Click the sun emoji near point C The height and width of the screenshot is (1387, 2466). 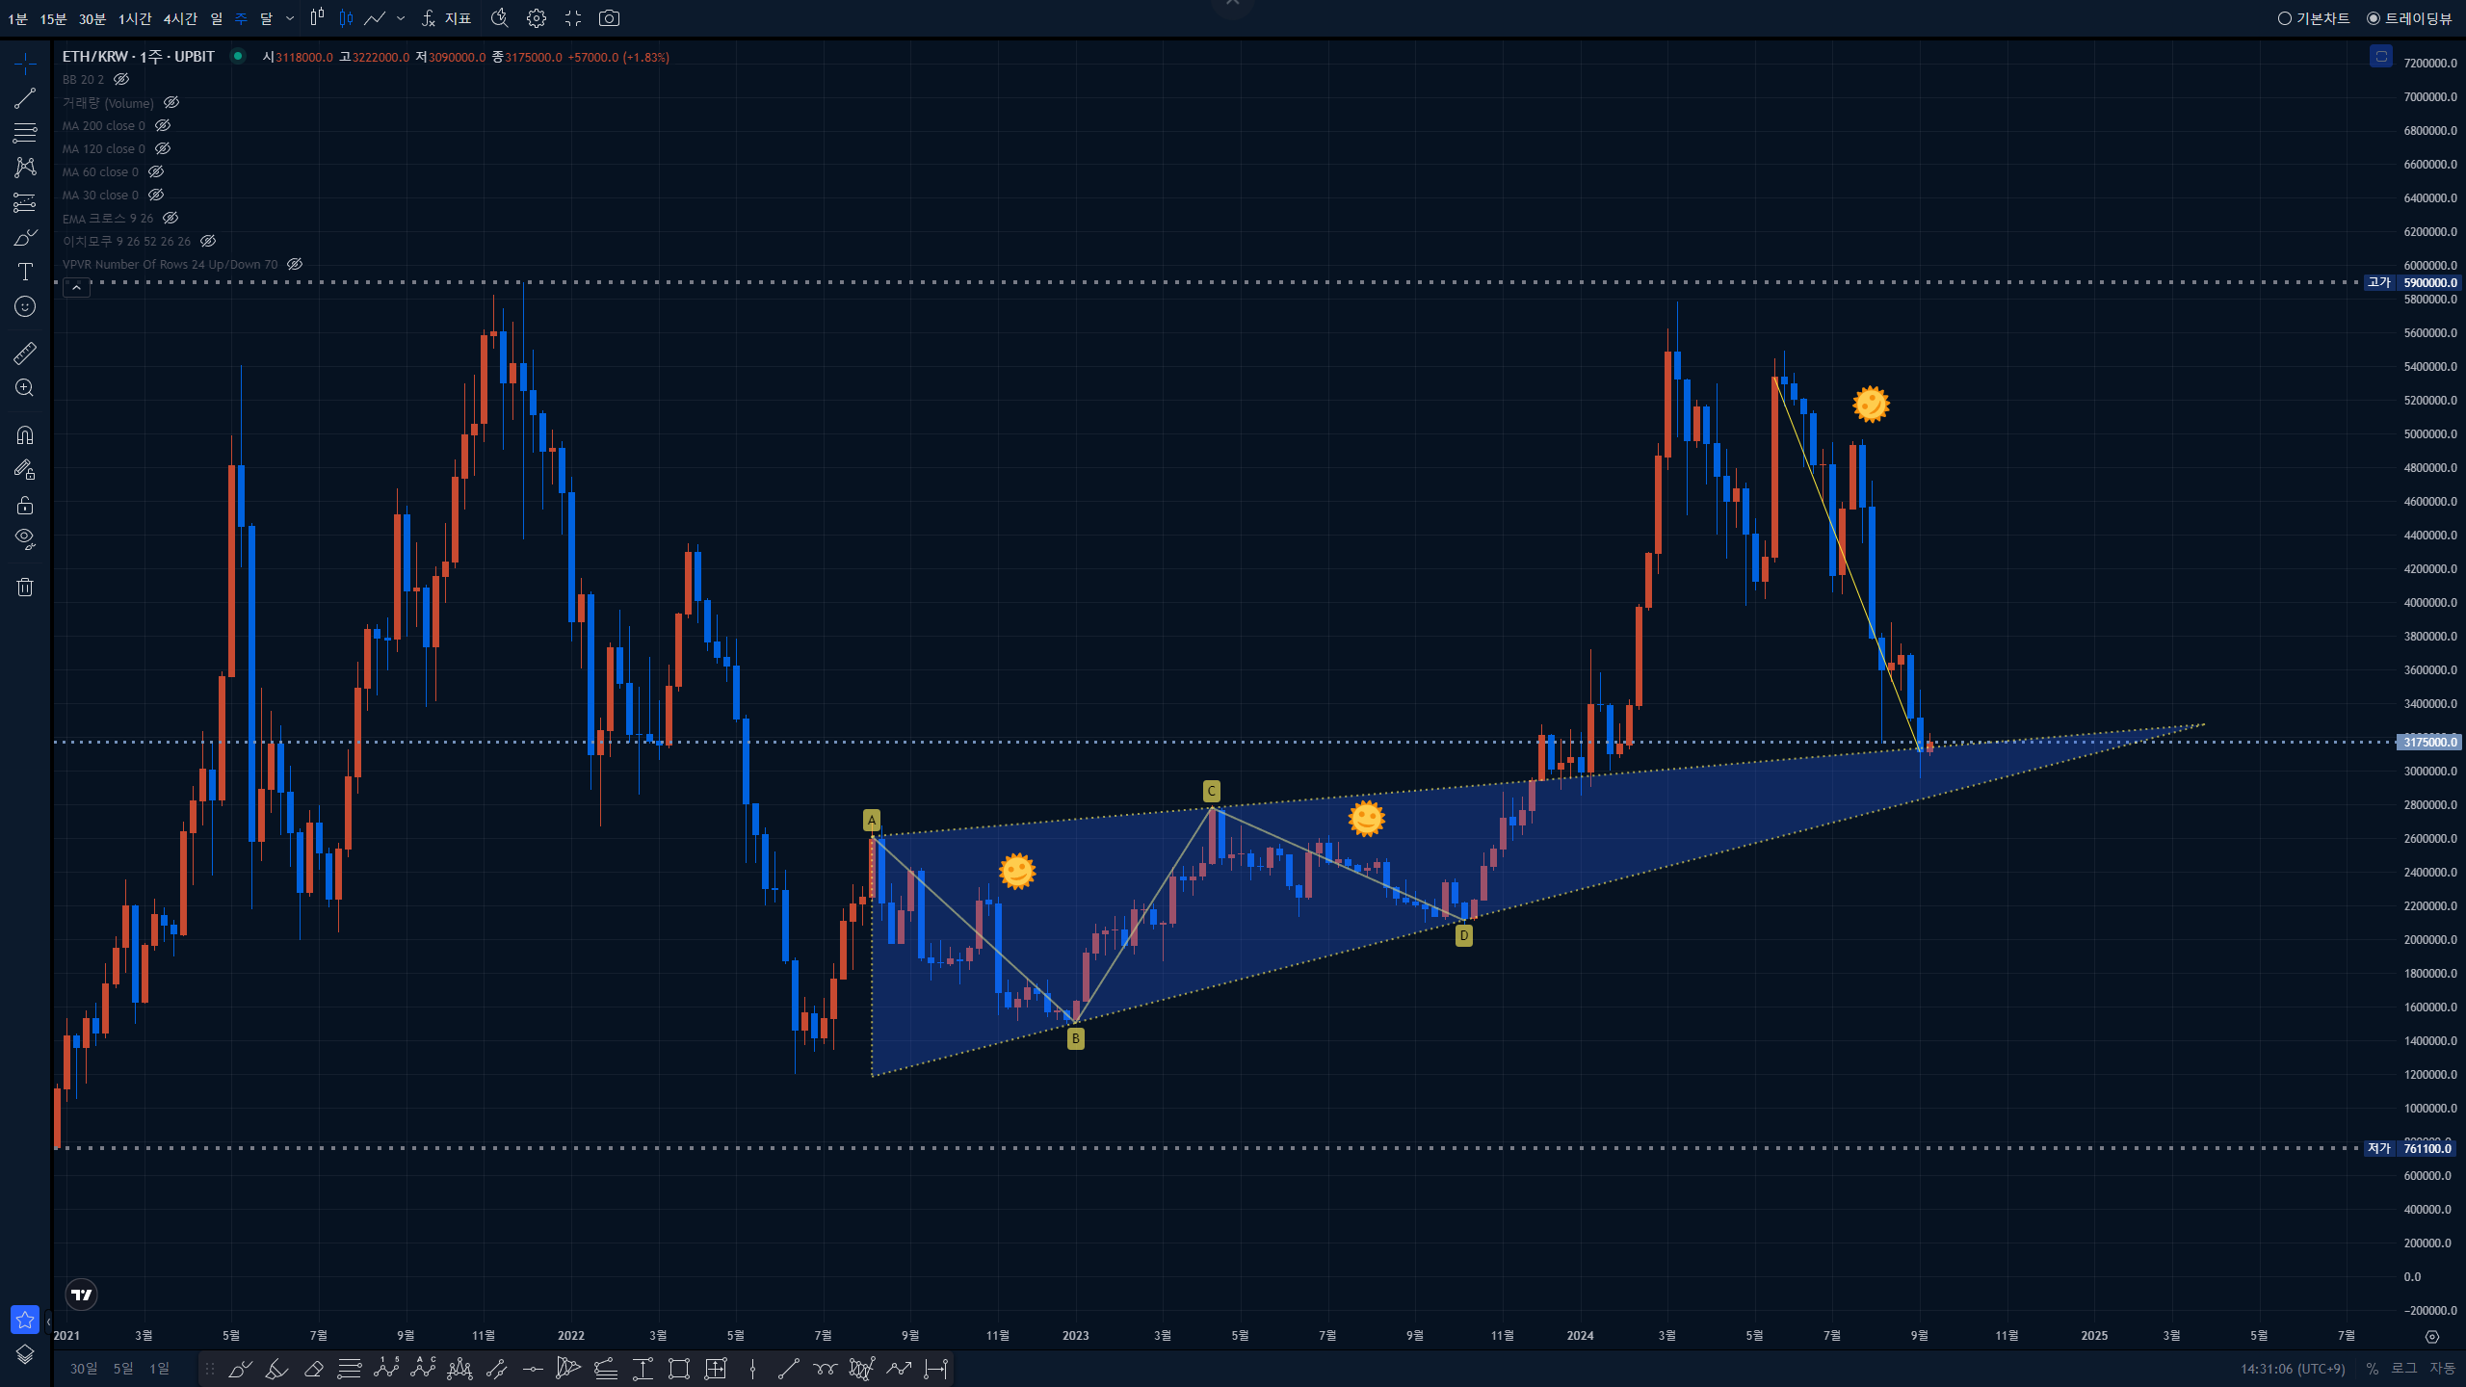coord(1366,819)
